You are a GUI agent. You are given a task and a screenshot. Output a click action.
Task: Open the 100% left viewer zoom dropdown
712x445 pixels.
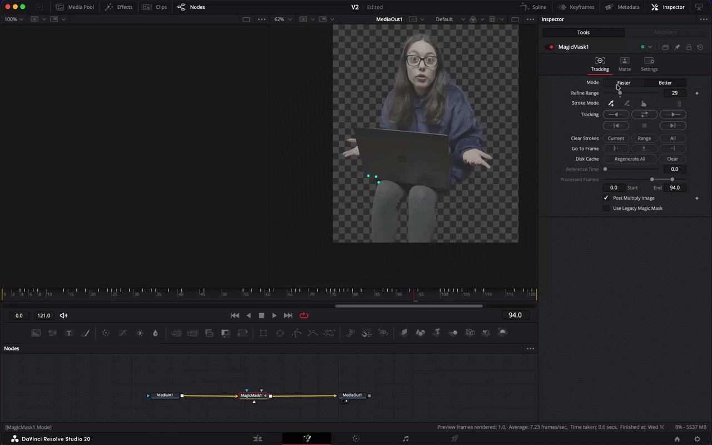[14, 19]
